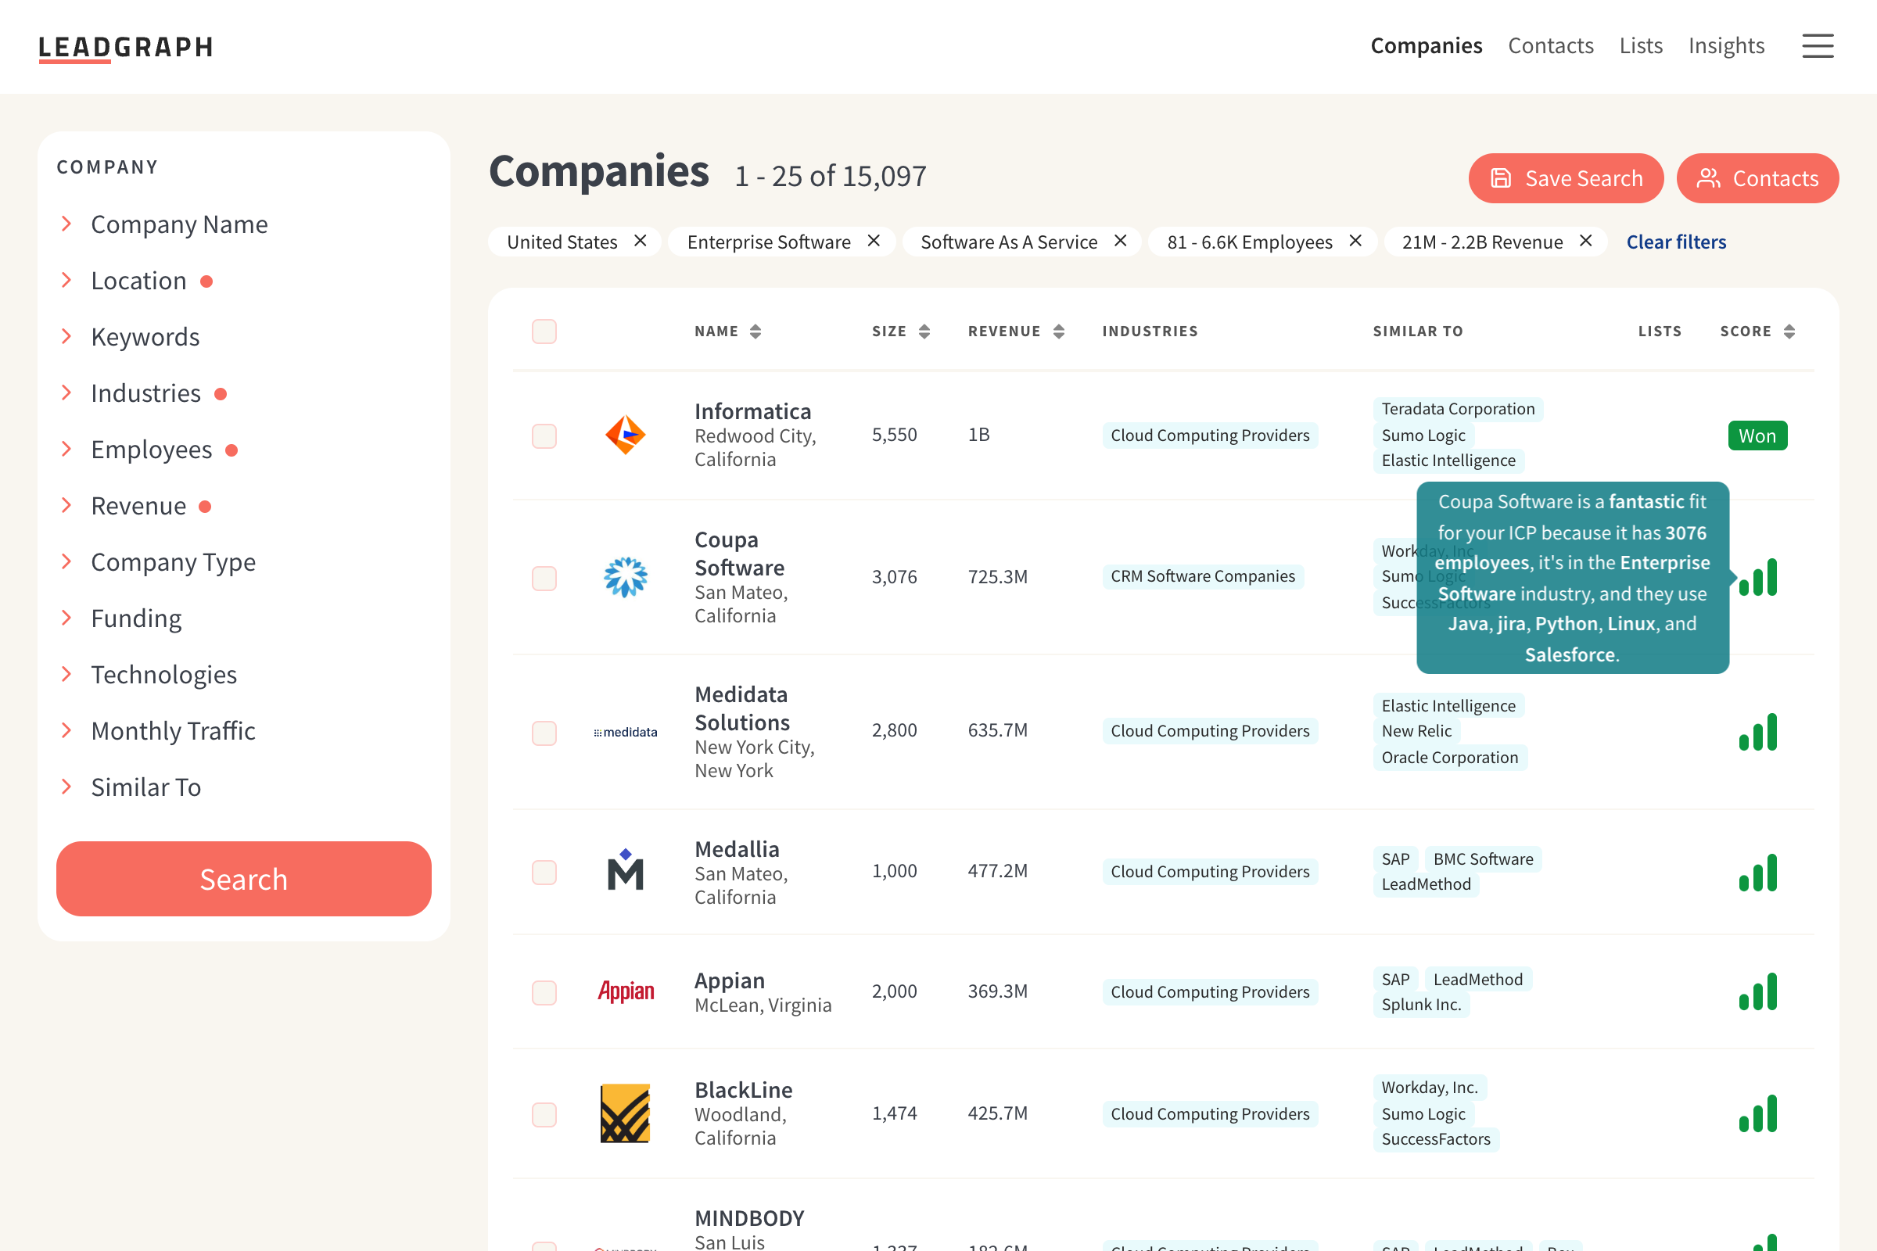Click the Medallia score bars icon
This screenshot has height=1251, width=1877.
tap(1757, 872)
